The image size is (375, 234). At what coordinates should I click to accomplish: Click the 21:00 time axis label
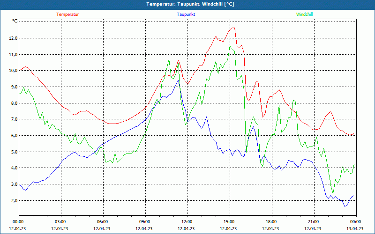coord(314,222)
